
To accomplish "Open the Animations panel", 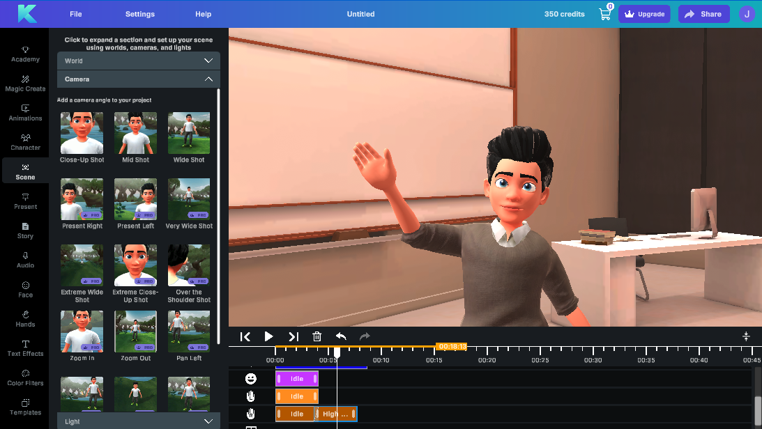I will coord(25,111).
